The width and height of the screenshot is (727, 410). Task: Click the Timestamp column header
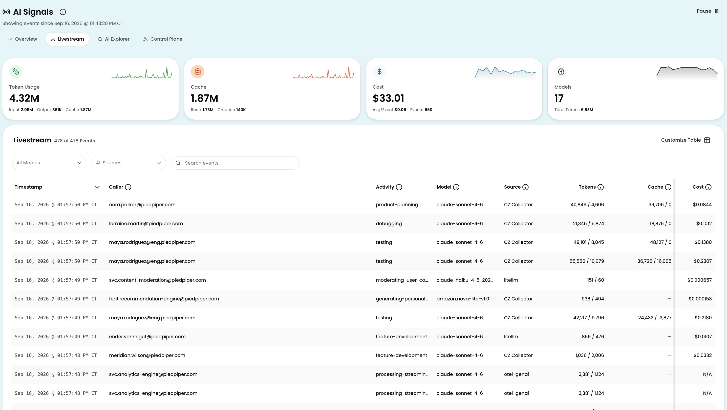click(28, 187)
